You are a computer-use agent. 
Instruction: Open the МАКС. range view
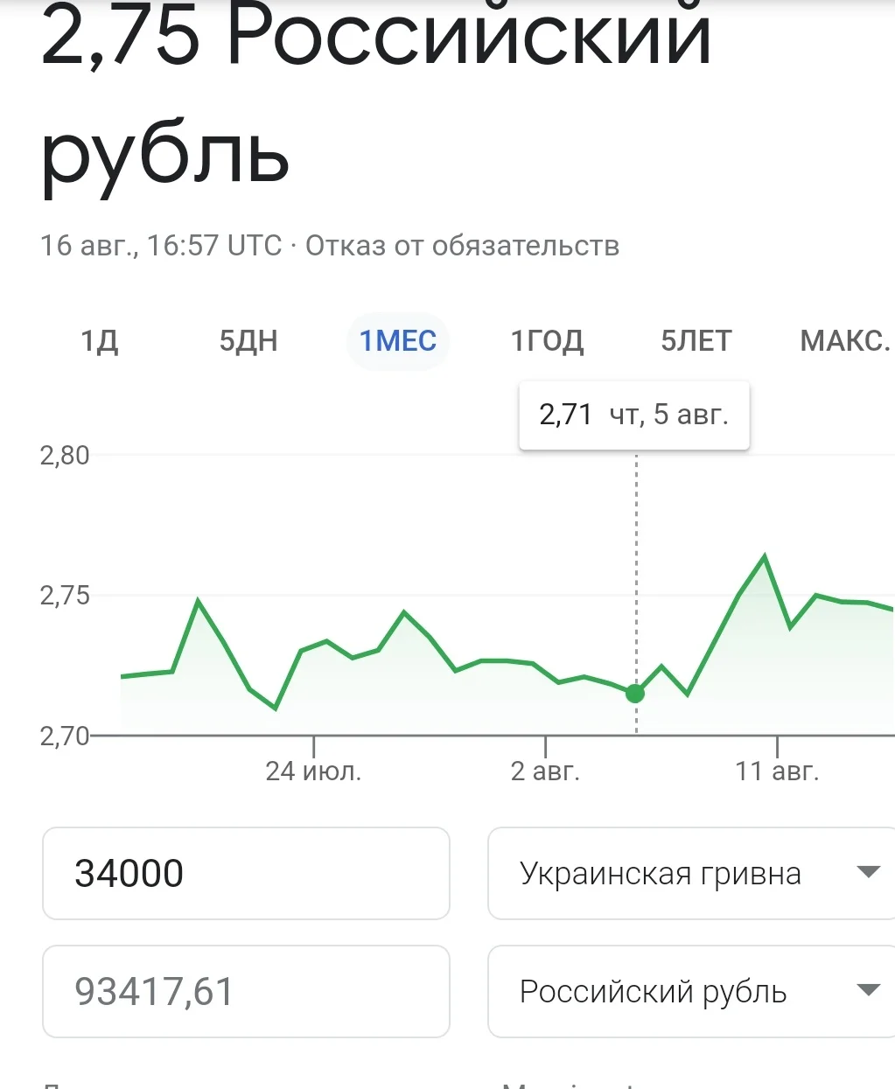point(844,340)
